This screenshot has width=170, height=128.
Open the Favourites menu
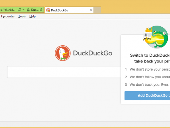8,16
